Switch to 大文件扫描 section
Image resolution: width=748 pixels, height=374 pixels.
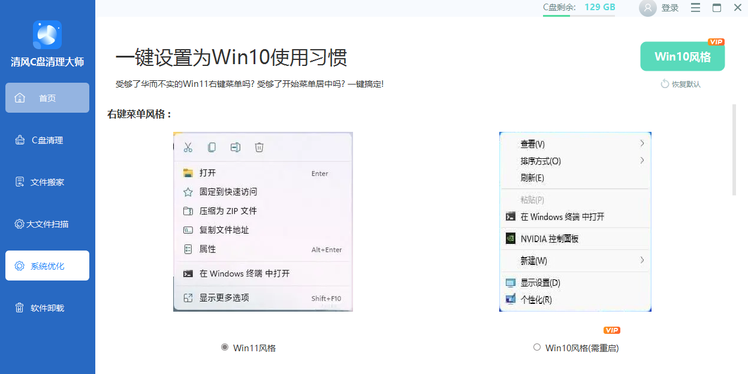click(x=47, y=224)
